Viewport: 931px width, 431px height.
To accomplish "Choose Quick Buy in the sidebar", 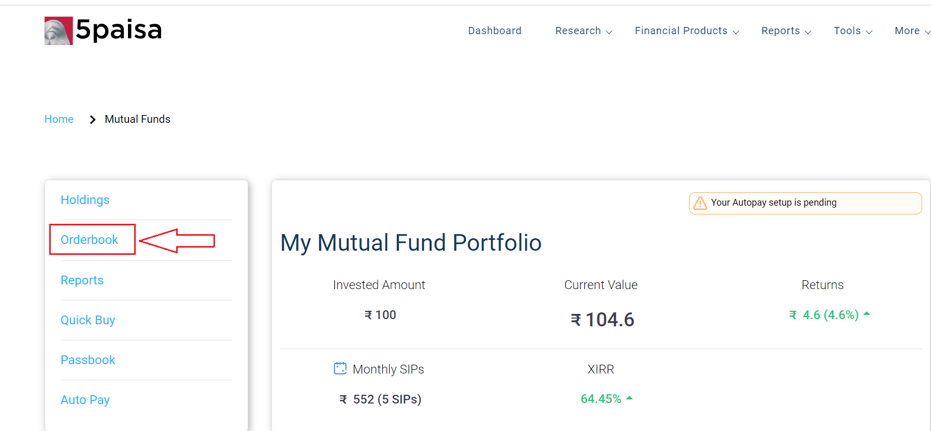I will click(x=88, y=320).
